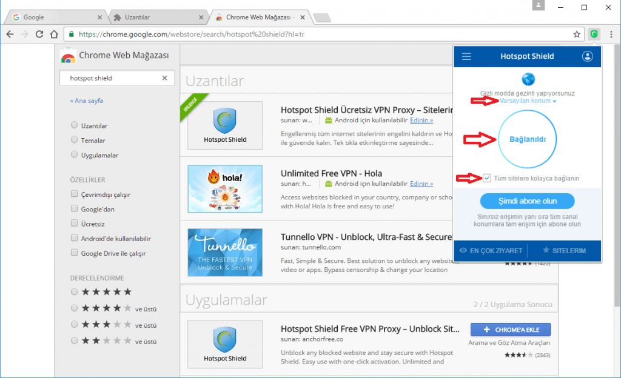Uncheck Tüm sitelere kolayca bağlanın
This screenshot has height=378, width=621.
pyautogui.click(x=487, y=177)
